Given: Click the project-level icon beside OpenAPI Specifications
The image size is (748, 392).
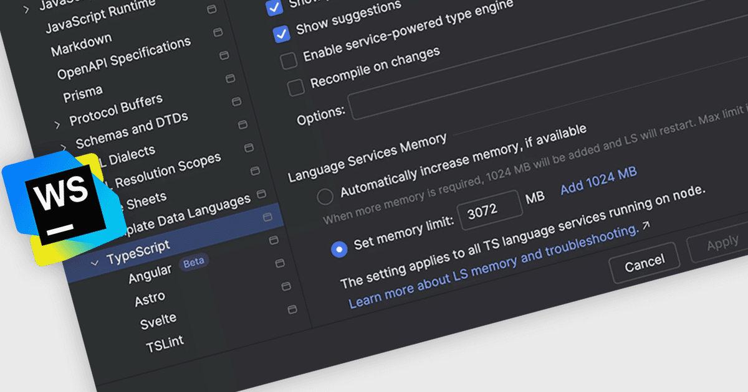Looking at the screenshot, I should [218, 32].
